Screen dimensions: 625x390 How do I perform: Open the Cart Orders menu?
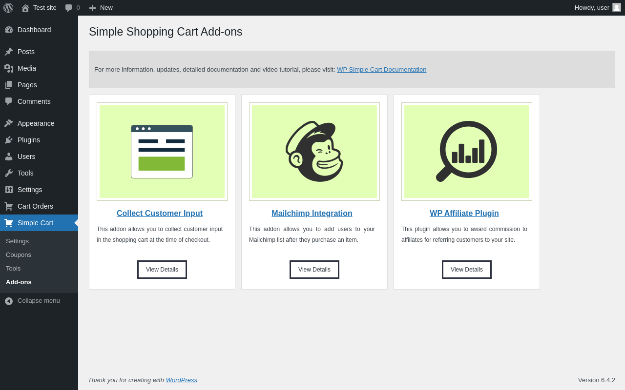tap(35, 206)
